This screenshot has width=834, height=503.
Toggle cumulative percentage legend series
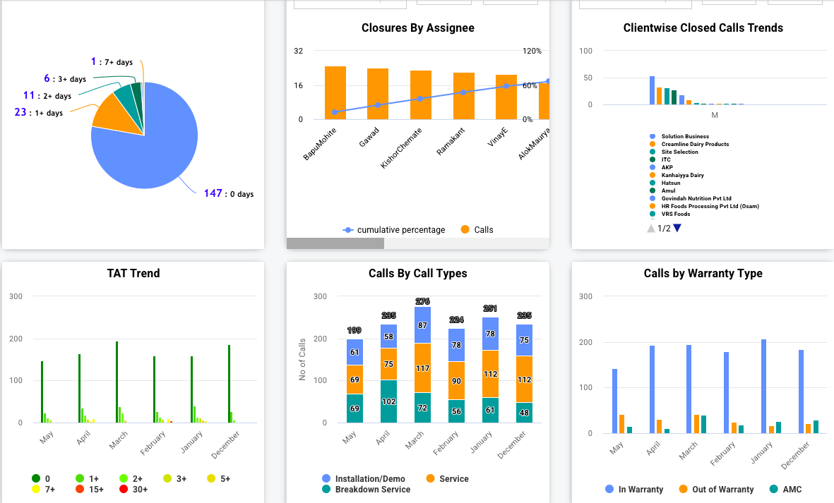coord(393,229)
